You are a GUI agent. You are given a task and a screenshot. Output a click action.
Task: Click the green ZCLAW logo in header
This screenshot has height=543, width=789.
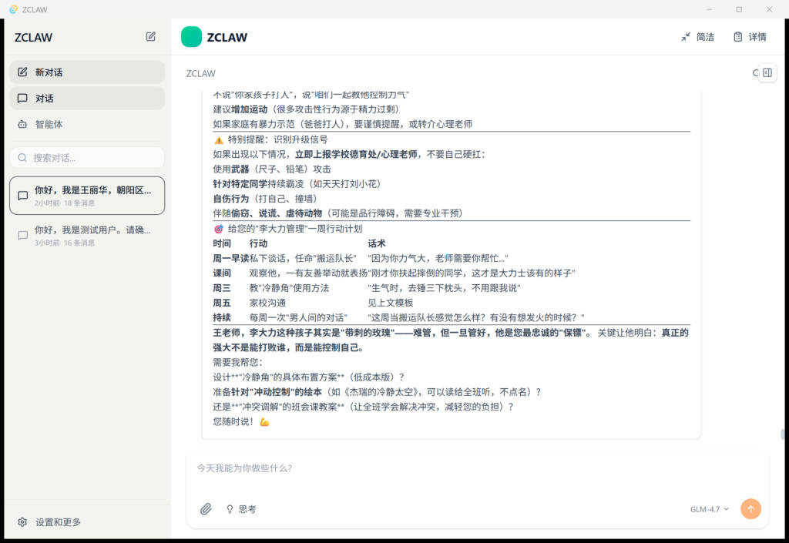tap(191, 37)
